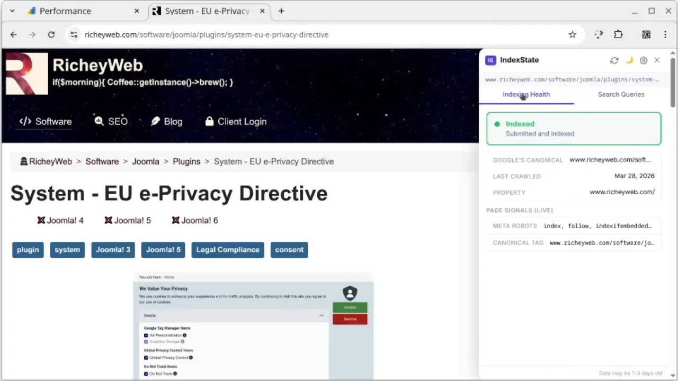Click the Client Login lock icon
Screen dimensions: 678x381
pos(210,121)
